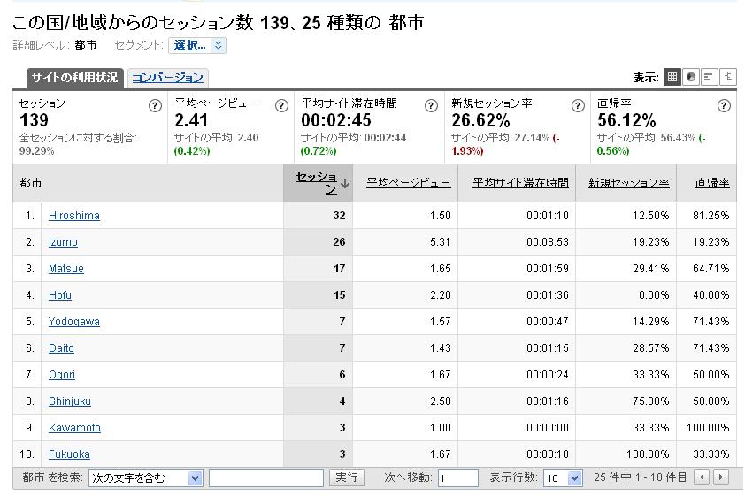The image size is (745, 496).
Task: Open help for セッション metric
Action: click(155, 105)
